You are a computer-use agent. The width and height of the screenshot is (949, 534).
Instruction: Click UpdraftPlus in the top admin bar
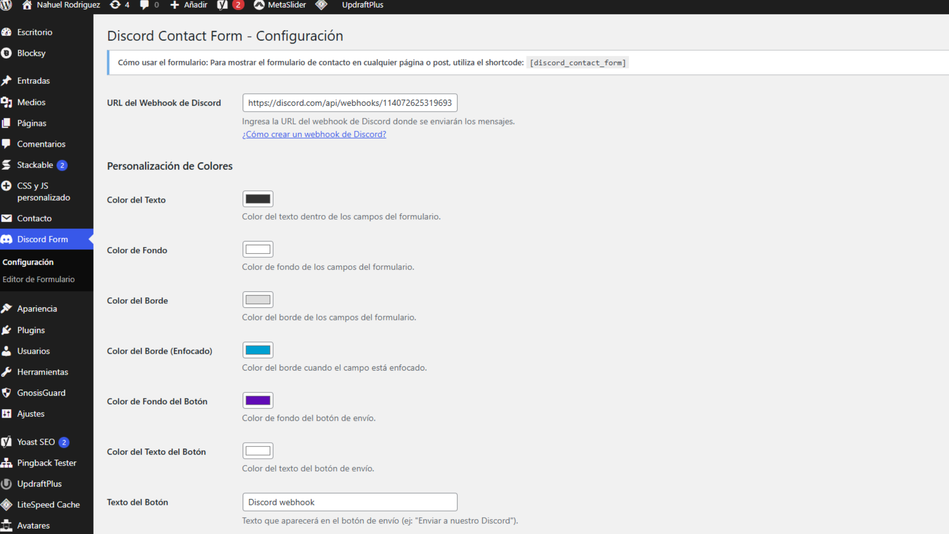pyautogui.click(x=362, y=5)
